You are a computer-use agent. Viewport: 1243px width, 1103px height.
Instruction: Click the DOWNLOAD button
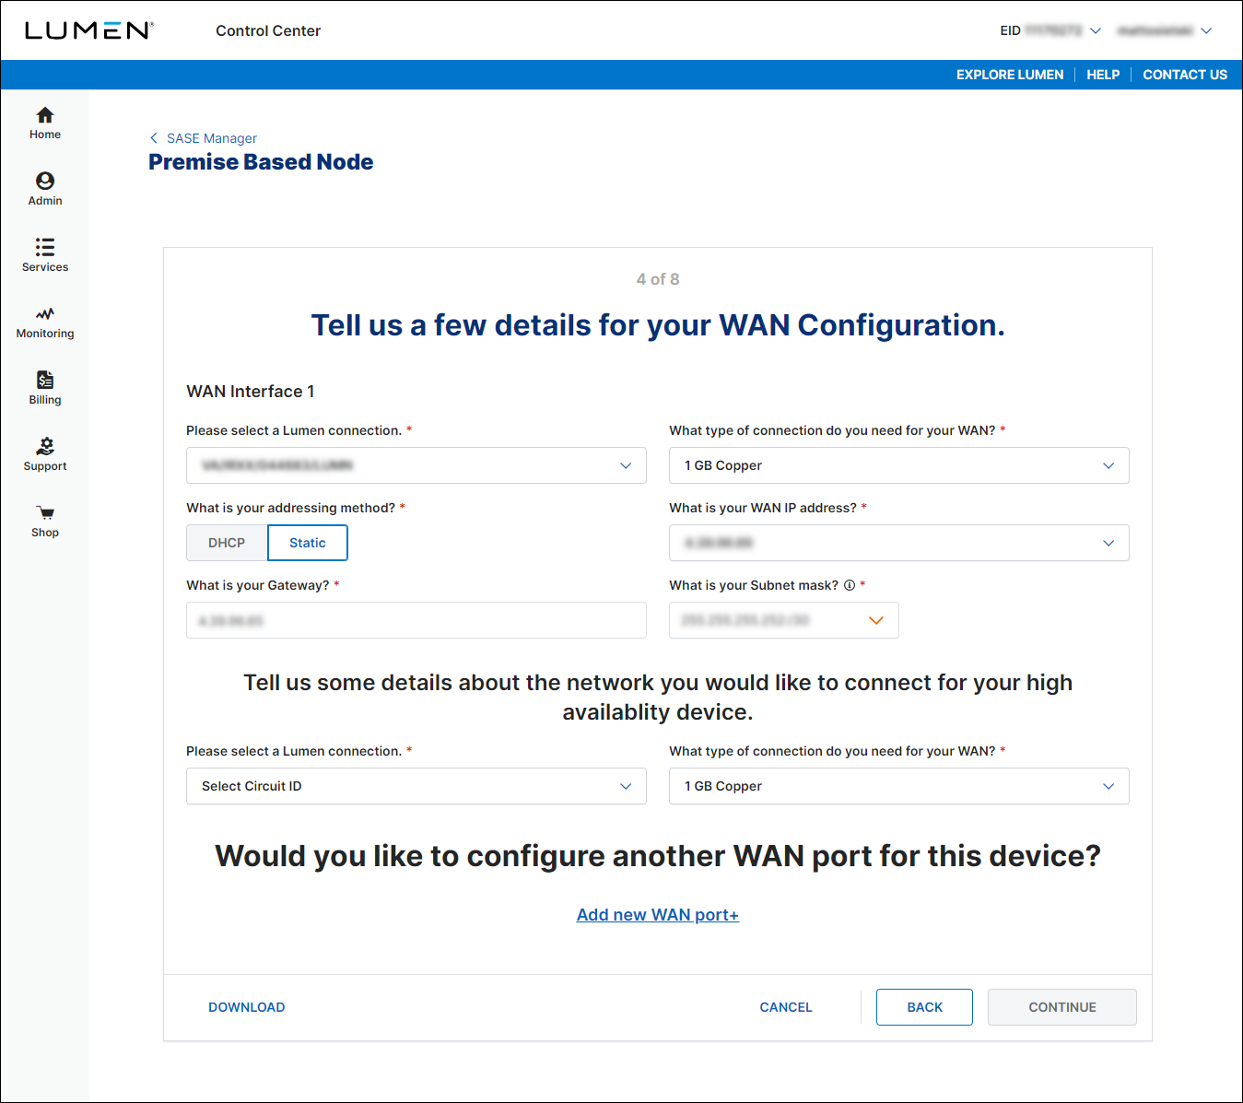pyautogui.click(x=247, y=1007)
